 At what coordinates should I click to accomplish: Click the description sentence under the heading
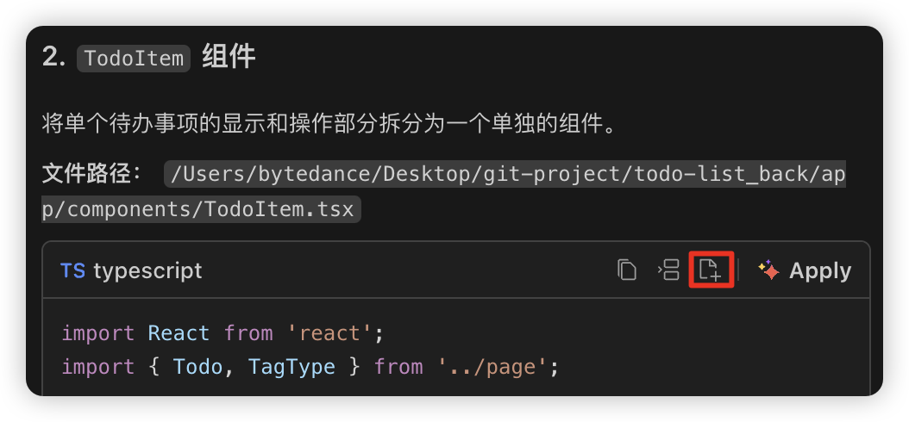coord(330,123)
